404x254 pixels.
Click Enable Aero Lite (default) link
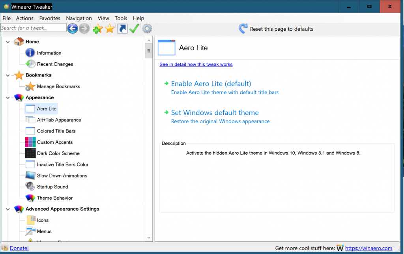click(211, 84)
